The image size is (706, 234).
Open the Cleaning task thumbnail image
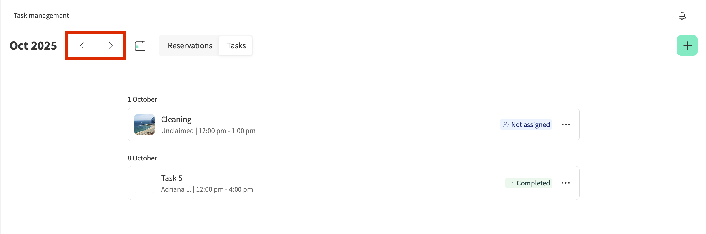(145, 124)
